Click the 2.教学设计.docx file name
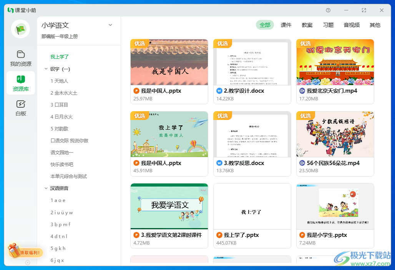The width and height of the screenshot is (395, 270). tap(244, 91)
